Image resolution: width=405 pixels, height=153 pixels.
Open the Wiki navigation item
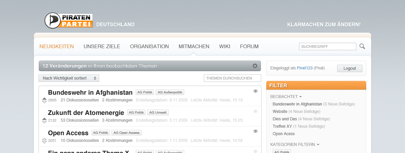click(224, 47)
